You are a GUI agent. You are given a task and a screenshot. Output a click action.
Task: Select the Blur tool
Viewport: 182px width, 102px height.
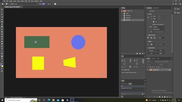2,41
